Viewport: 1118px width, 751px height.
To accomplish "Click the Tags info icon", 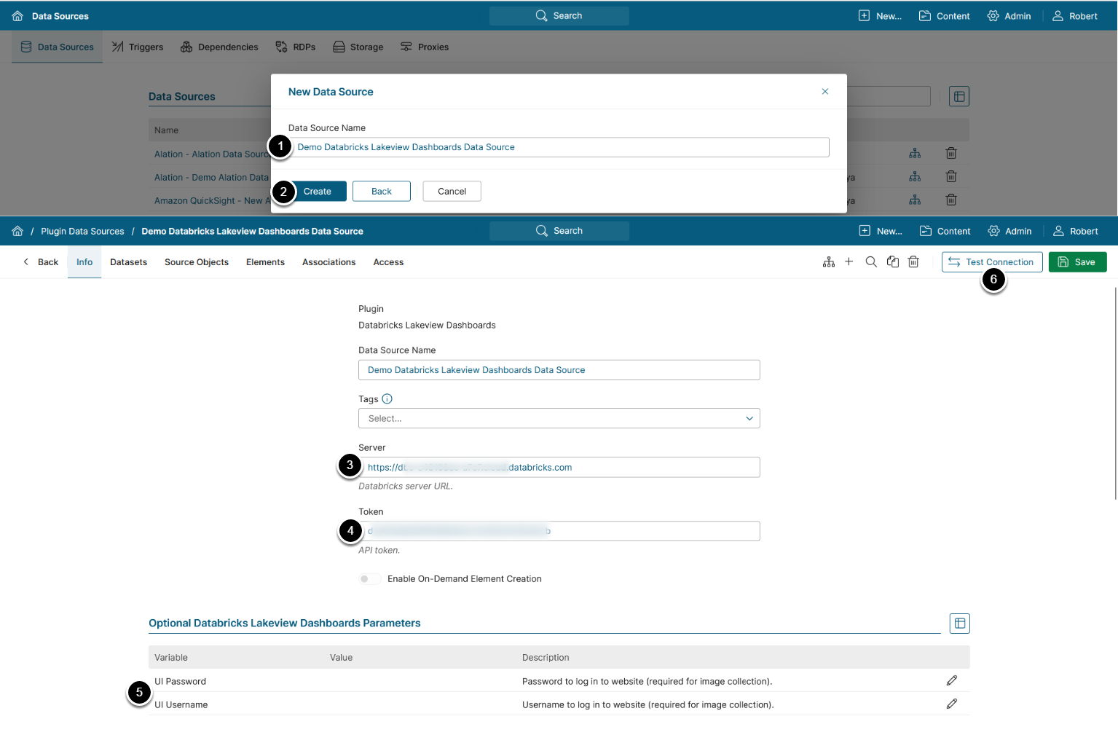I will click(x=387, y=398).
